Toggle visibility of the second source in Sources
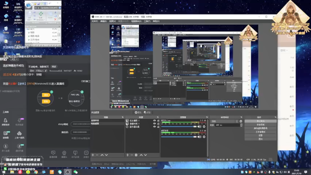 (155, 123)
